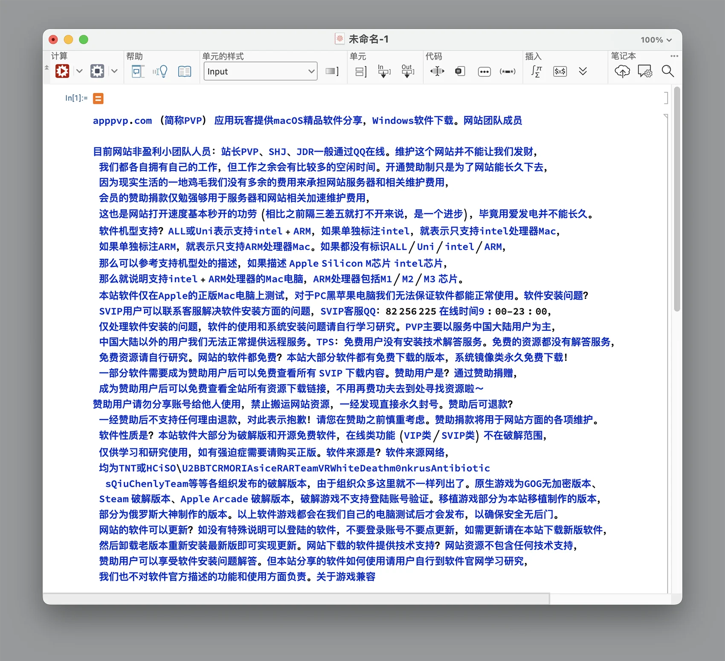725x661 pixels.
Task: Open the Input cell style dropdown
Action: tap(261, 71)
